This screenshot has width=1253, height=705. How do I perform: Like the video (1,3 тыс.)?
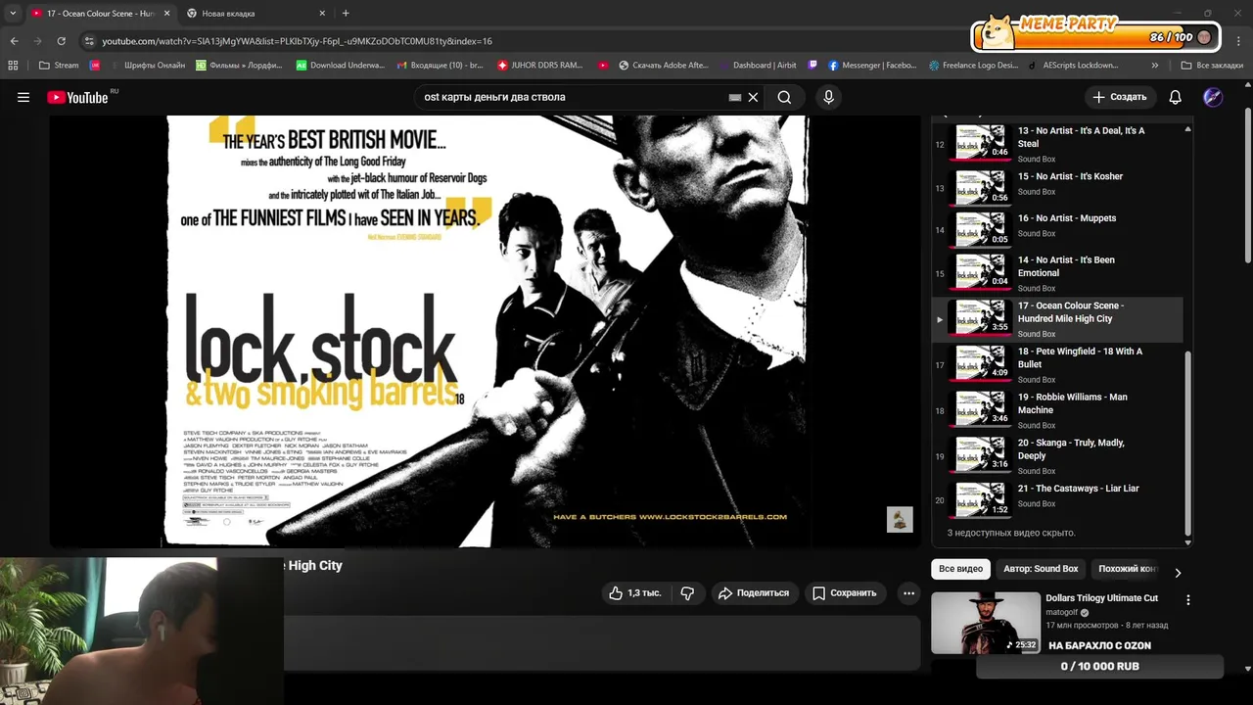(x=635, y=593)
